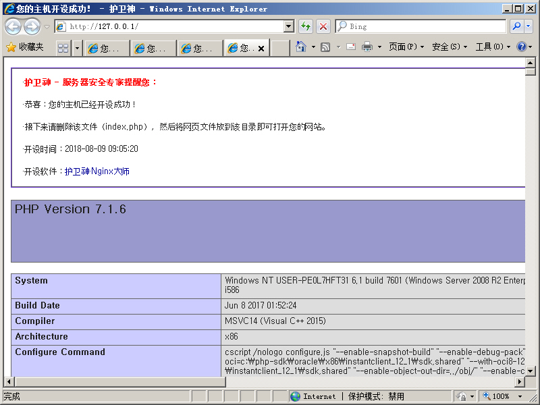
Task: Click the Help question mark icon
Action: pyautogui.click(x=522, y=47)
